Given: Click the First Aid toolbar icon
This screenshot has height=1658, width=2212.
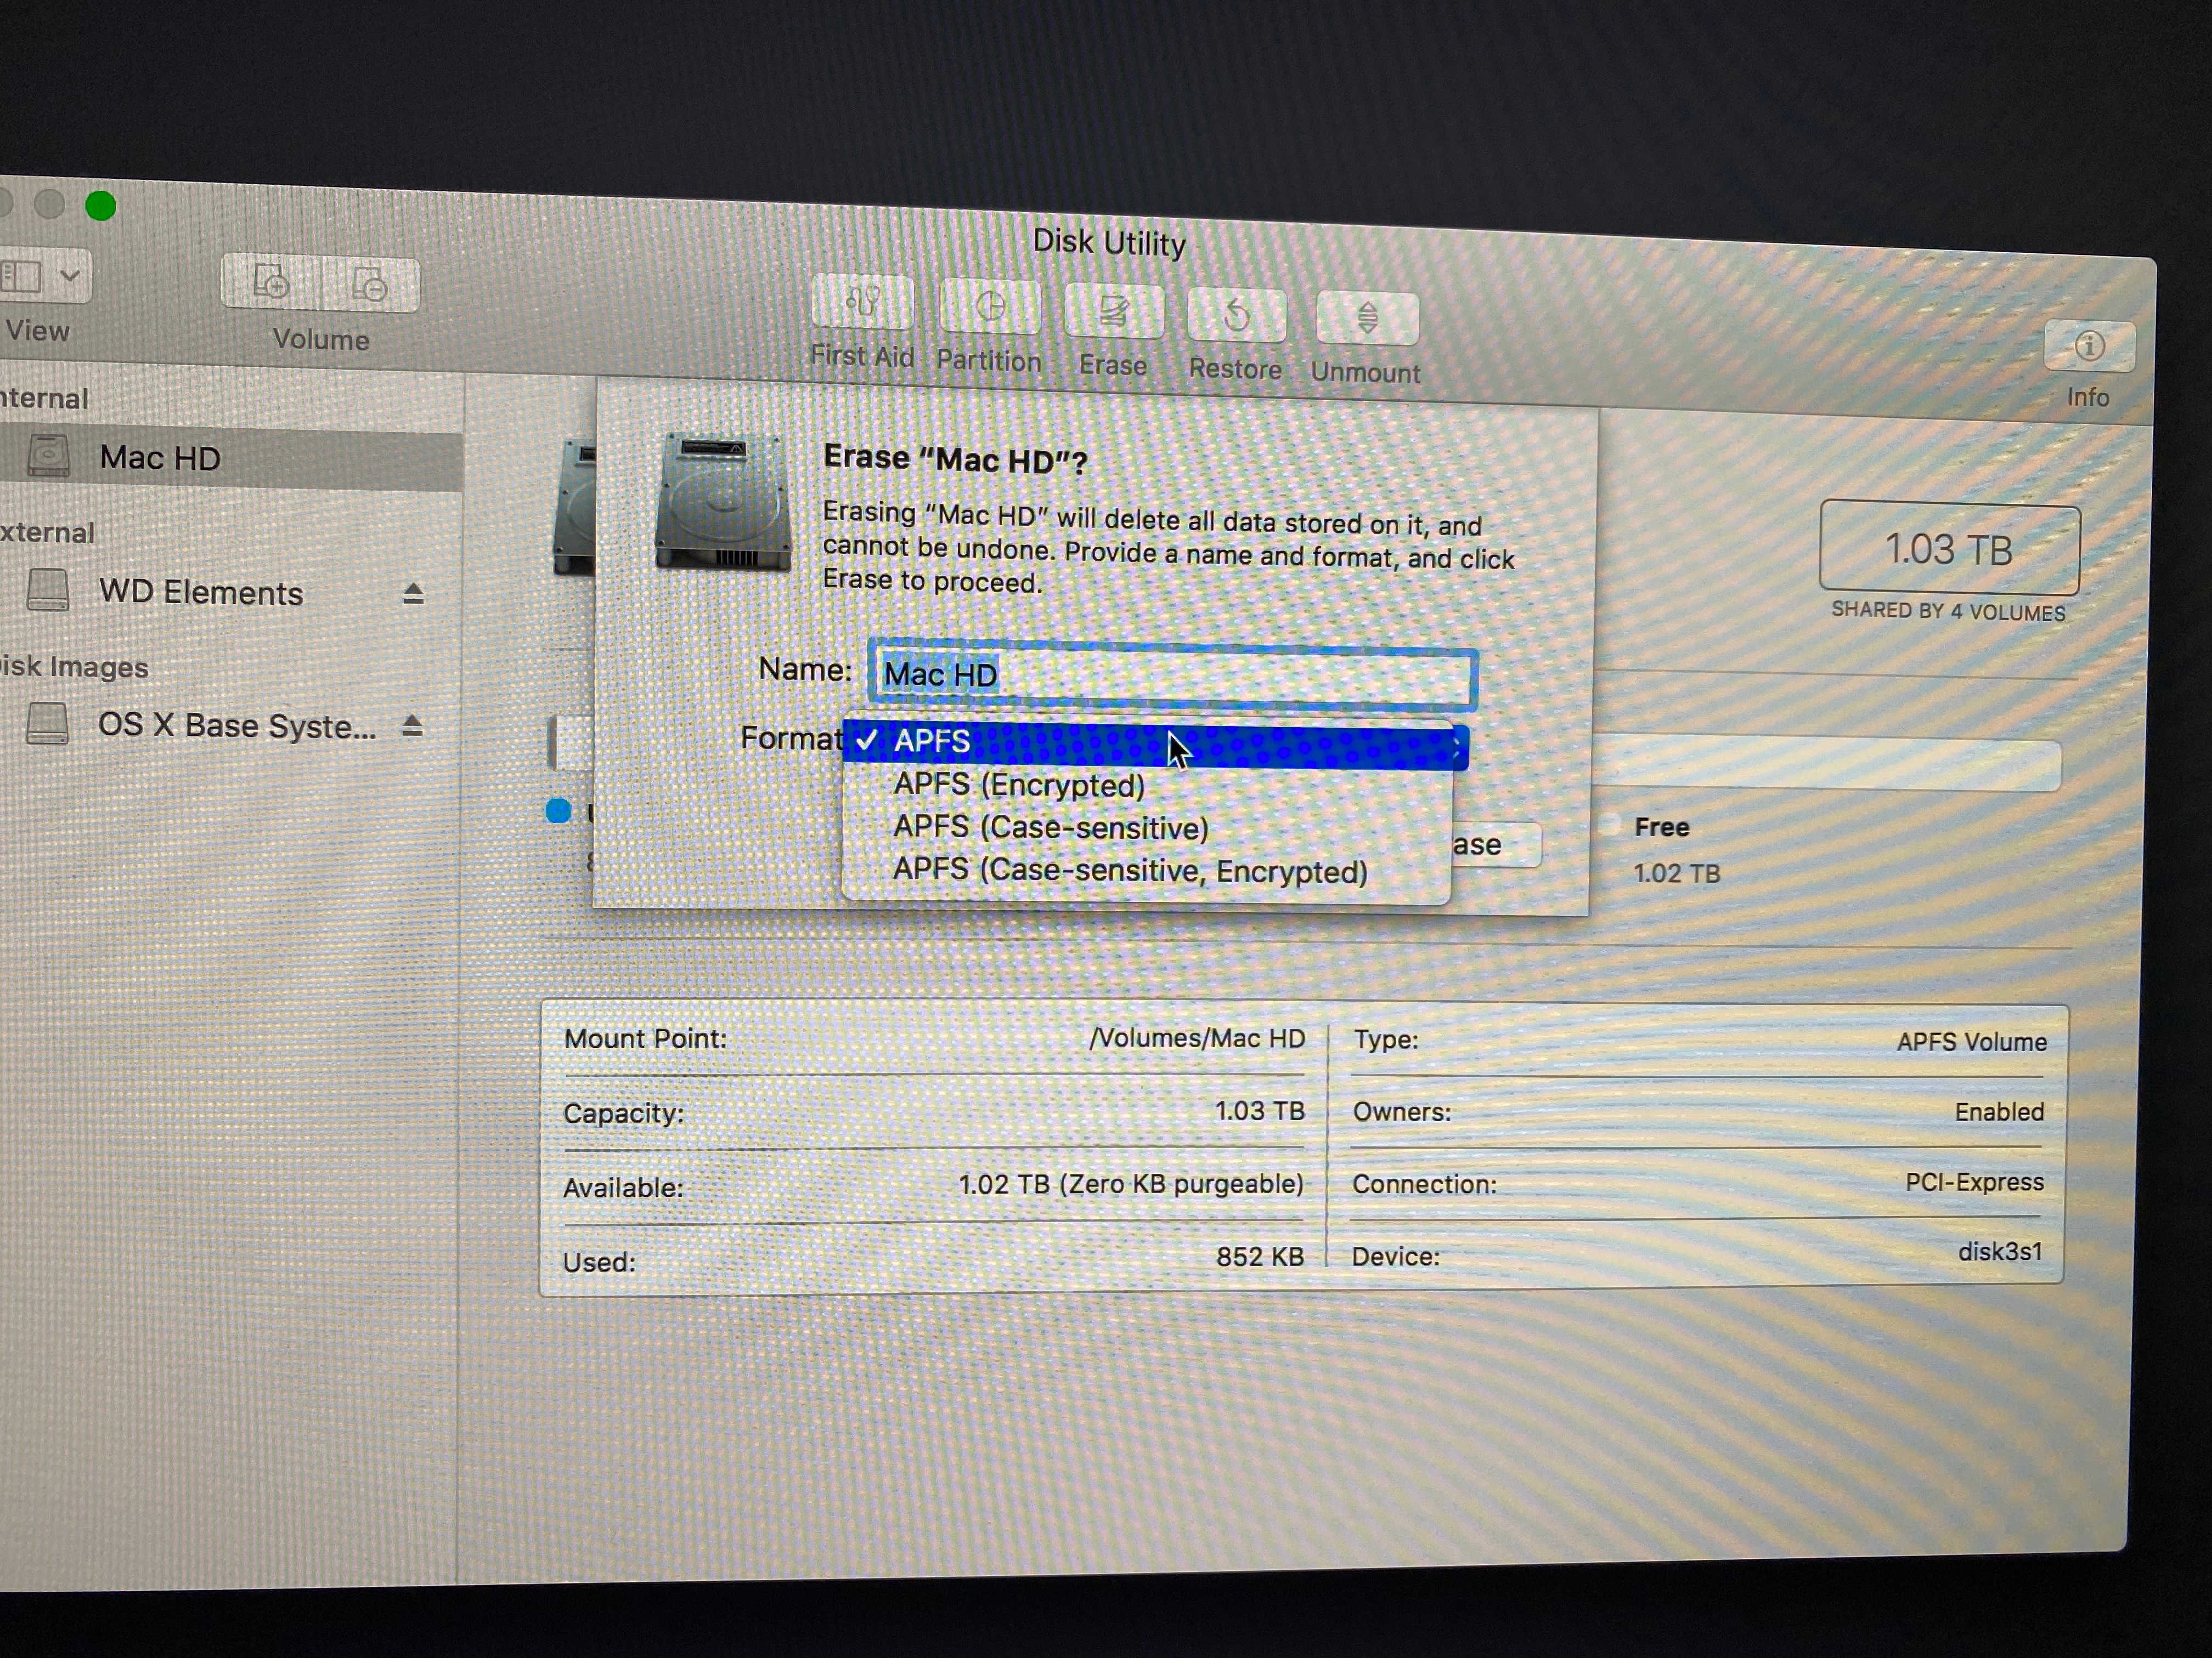Looking at the screenshot, I should click(x=862, y=302).
